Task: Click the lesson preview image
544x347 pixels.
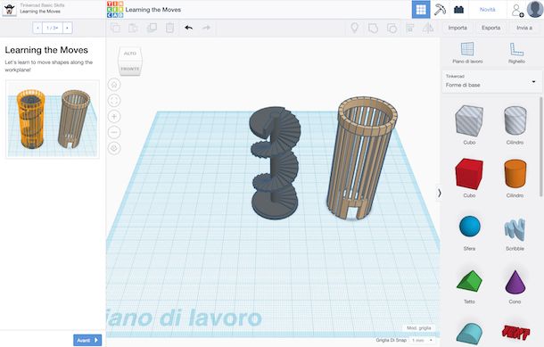Action: click(53, 120)
